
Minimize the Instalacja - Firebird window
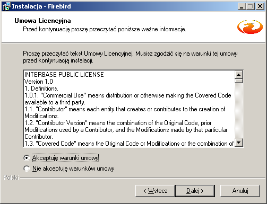242,6
